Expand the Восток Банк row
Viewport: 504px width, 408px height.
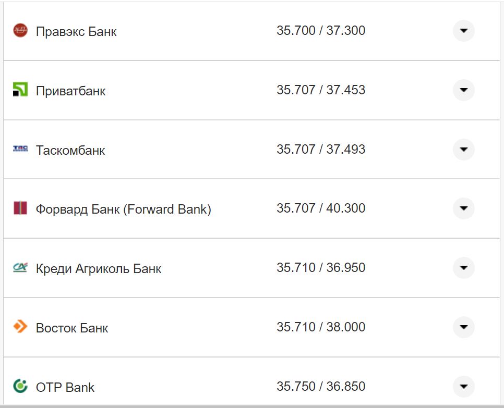(x=463, y=327)
